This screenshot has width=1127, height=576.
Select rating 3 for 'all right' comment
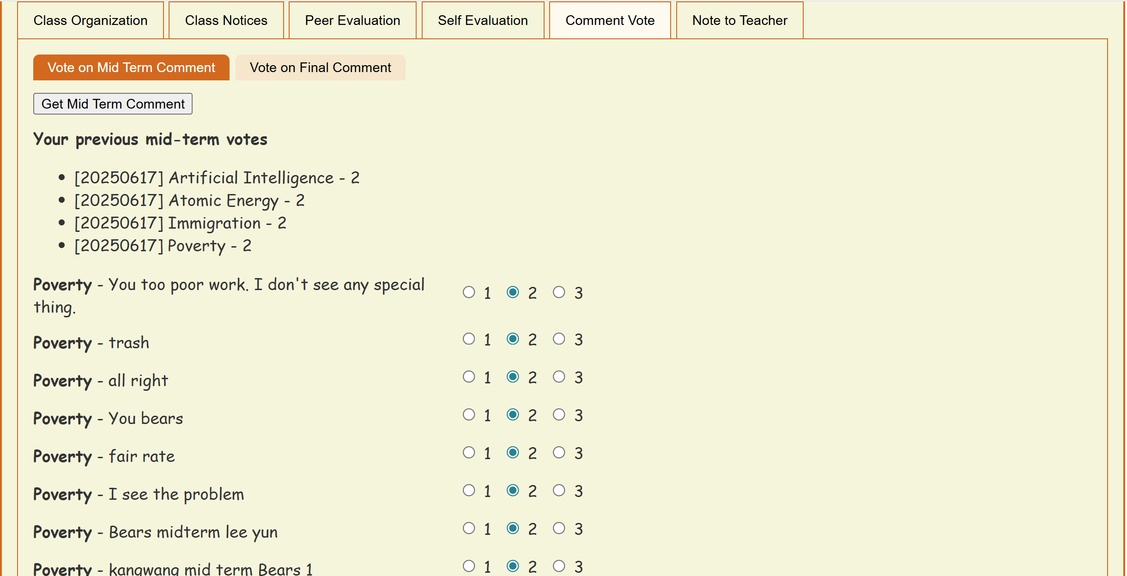coord(559,377)
